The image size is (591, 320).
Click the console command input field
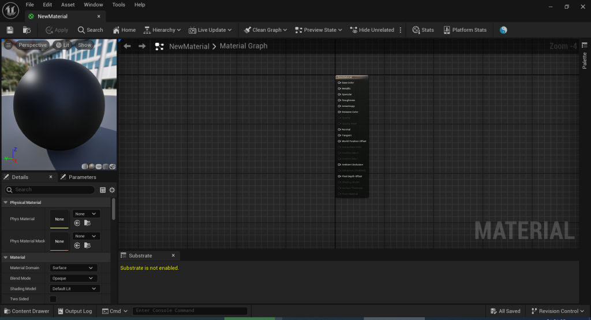pos(190,311)
